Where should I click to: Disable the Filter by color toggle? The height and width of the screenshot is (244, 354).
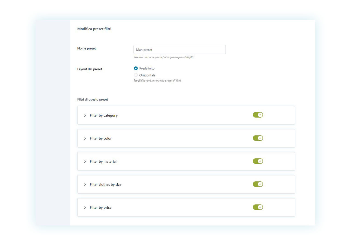tap(258, 138)
